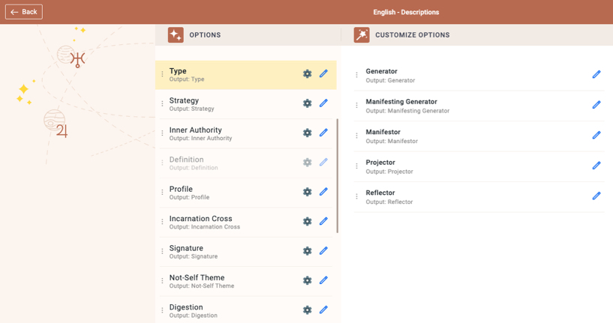Image resolution: width=613 pixels, height=323 pixels.
Task: Open gear settings for Profile option
Action: (x=308, y=192)
